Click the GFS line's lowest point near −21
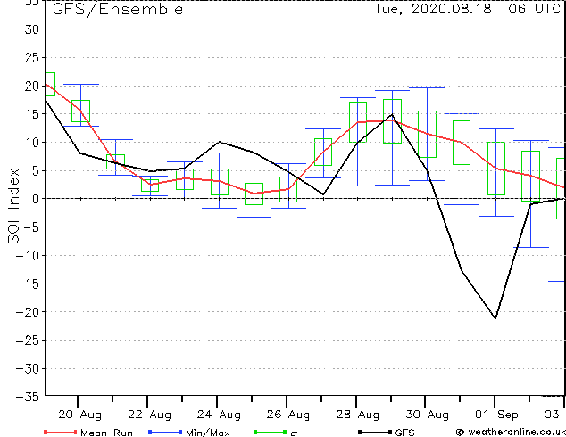This screenshot has width=566, height=437. point(495,318)
